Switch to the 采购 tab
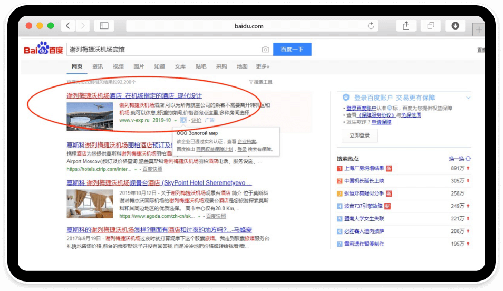This screenshot has width=503, height=291. coord(221,66)
